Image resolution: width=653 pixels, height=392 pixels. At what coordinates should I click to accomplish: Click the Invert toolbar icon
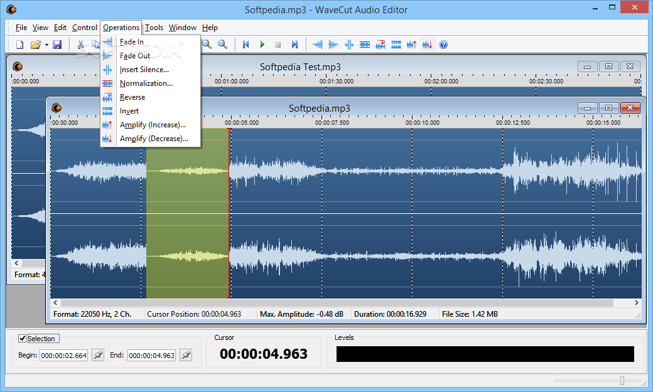(396, 45)
